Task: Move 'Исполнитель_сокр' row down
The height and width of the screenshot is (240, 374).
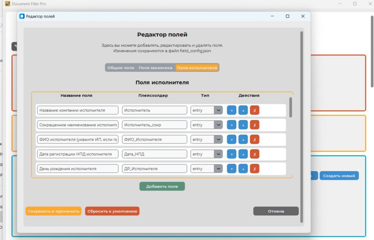Action: click(x=243, y=125)
